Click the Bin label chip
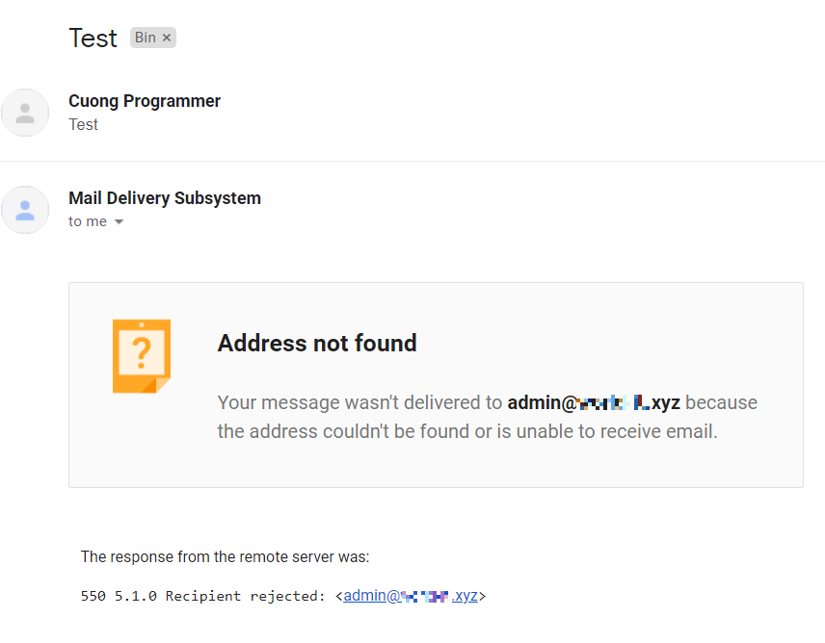Screen dimensions: 825x643 point(146,38)
